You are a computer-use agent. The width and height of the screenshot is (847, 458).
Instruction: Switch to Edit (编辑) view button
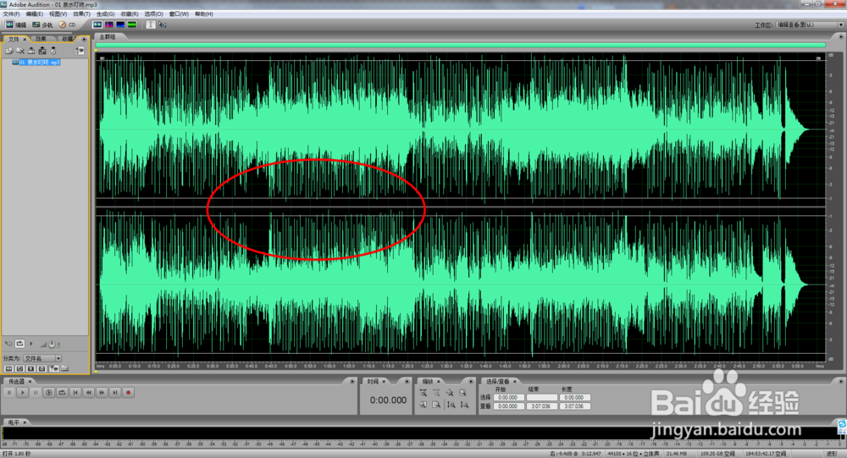tap(15, 25)
